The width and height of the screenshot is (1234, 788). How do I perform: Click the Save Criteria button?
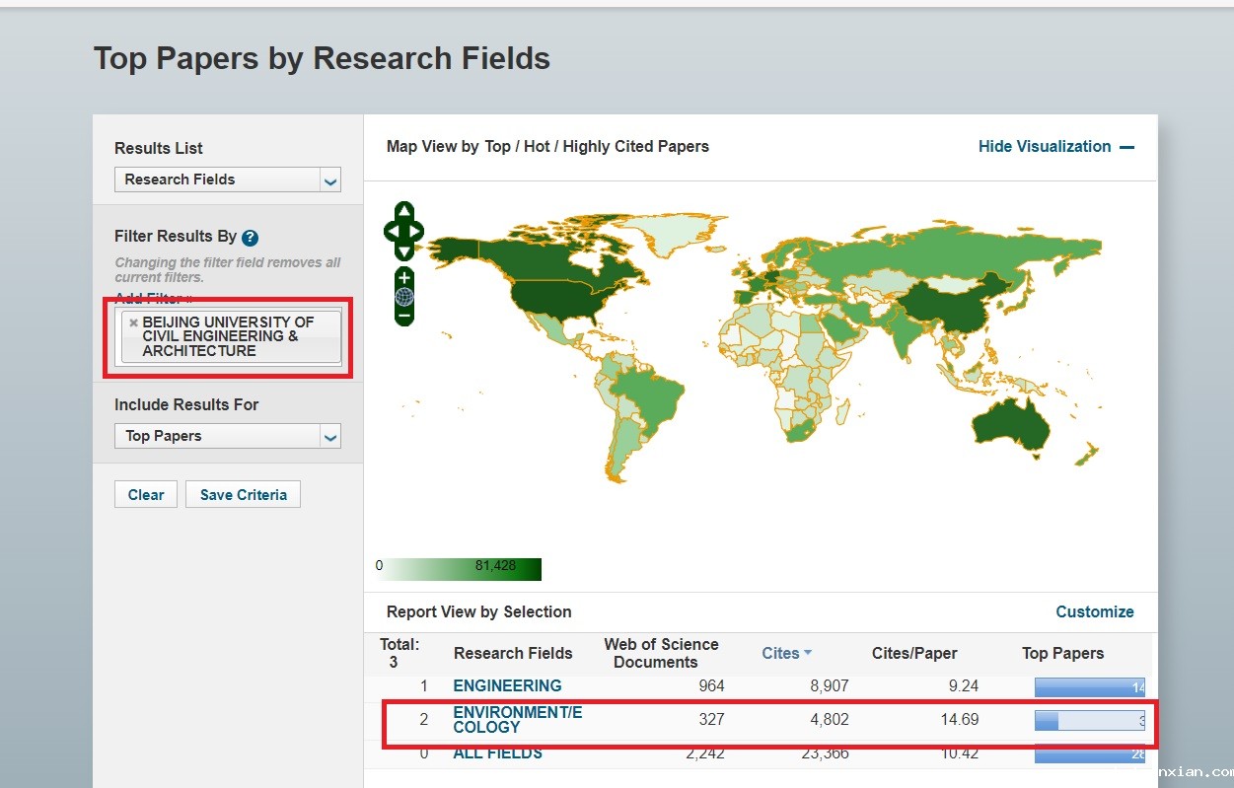tap(243, 495)
